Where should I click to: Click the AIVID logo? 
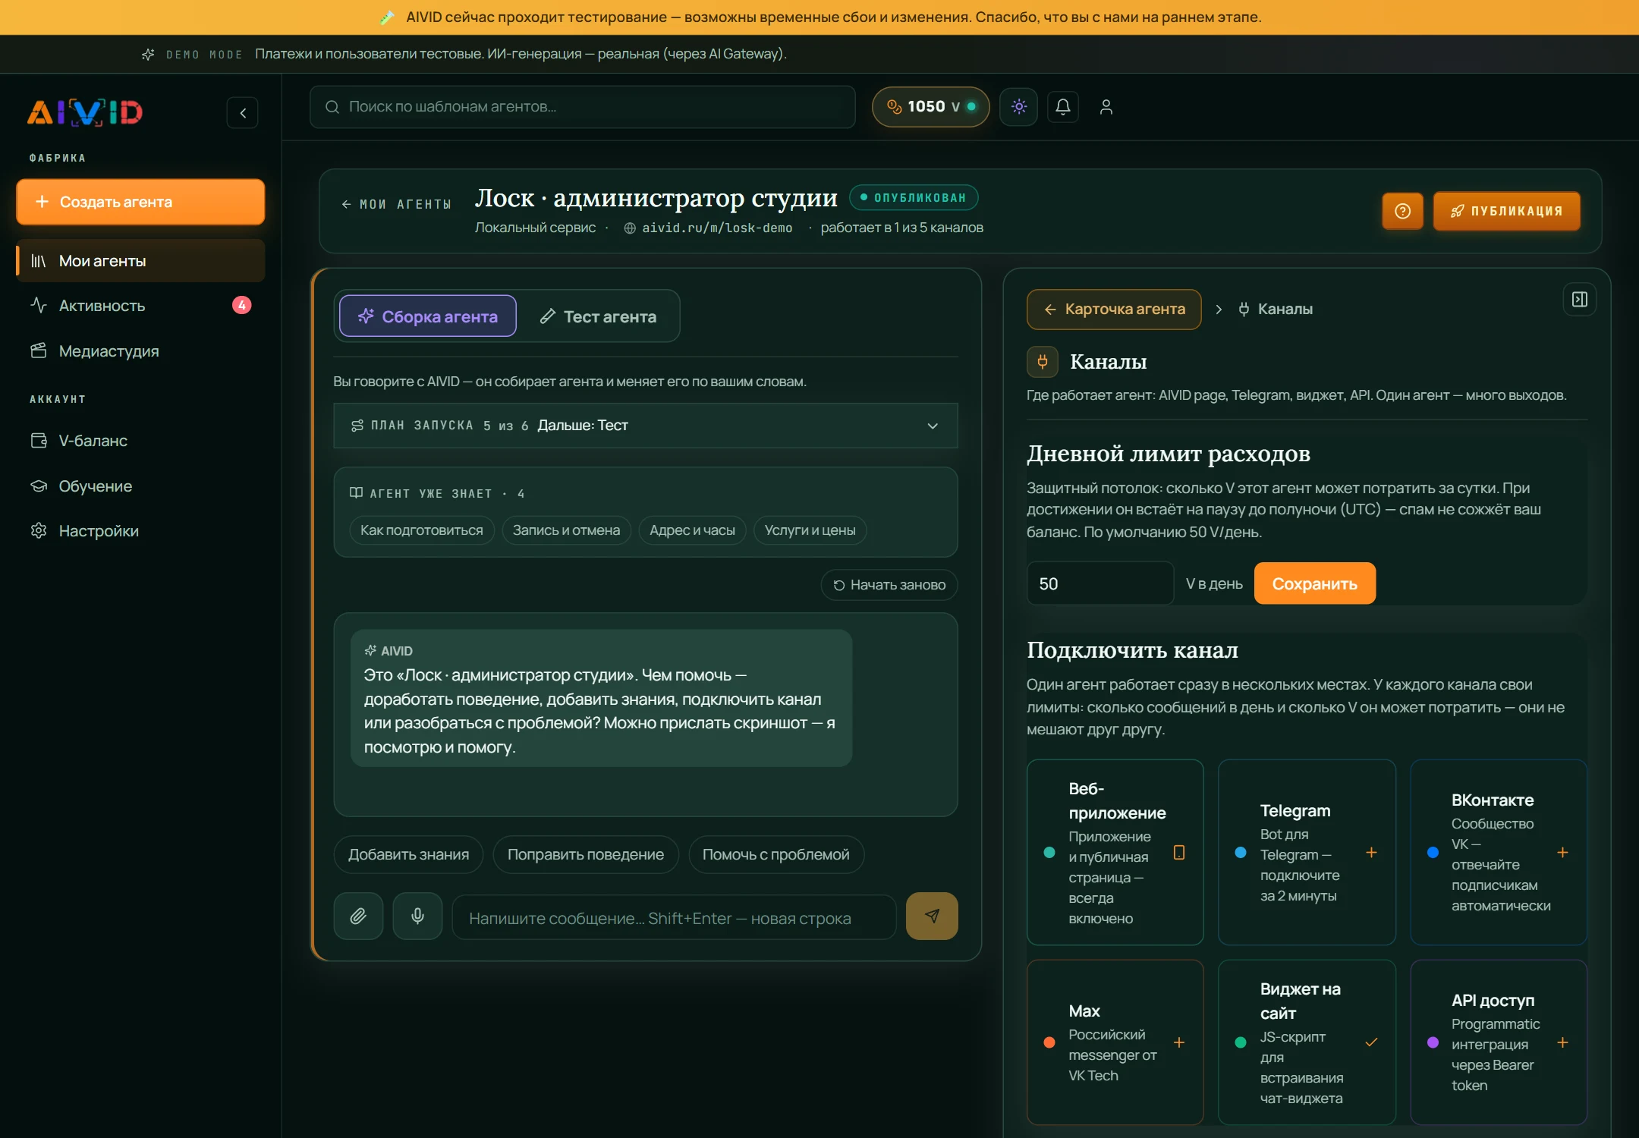point(85,112)
